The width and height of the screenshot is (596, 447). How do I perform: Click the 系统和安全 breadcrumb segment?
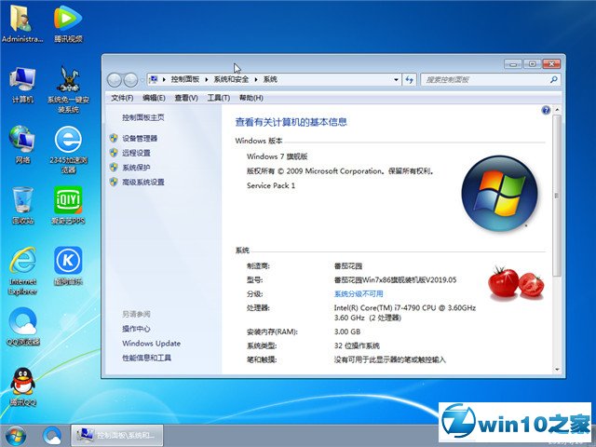[x=231, y=79]
